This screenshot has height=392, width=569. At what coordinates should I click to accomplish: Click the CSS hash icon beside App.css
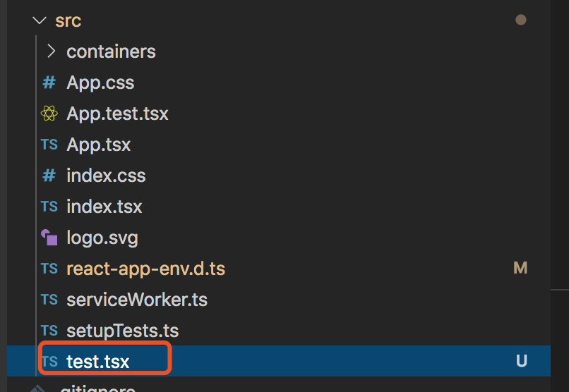(x=49, y=82)
